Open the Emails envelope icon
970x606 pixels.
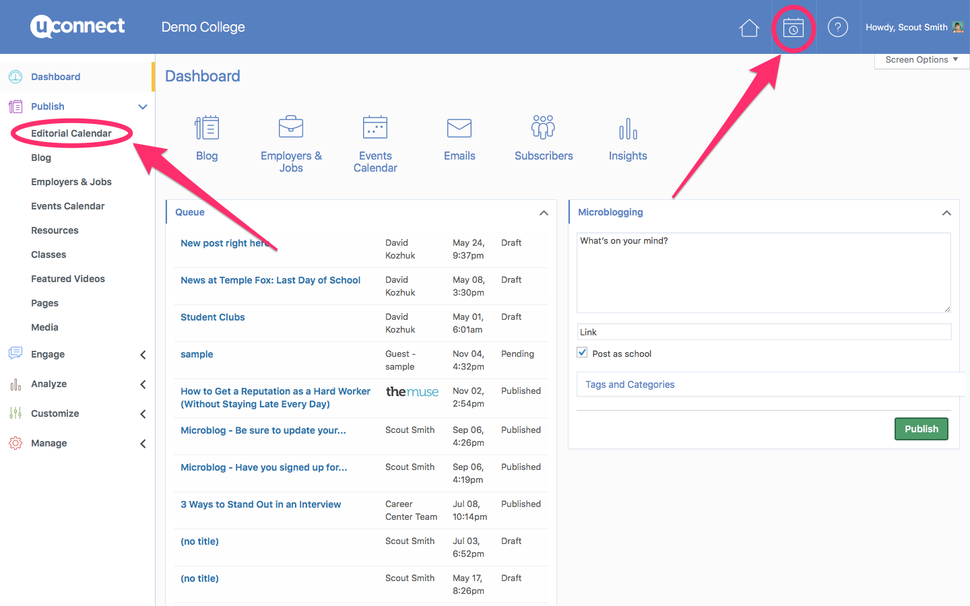tap(459, 128)
